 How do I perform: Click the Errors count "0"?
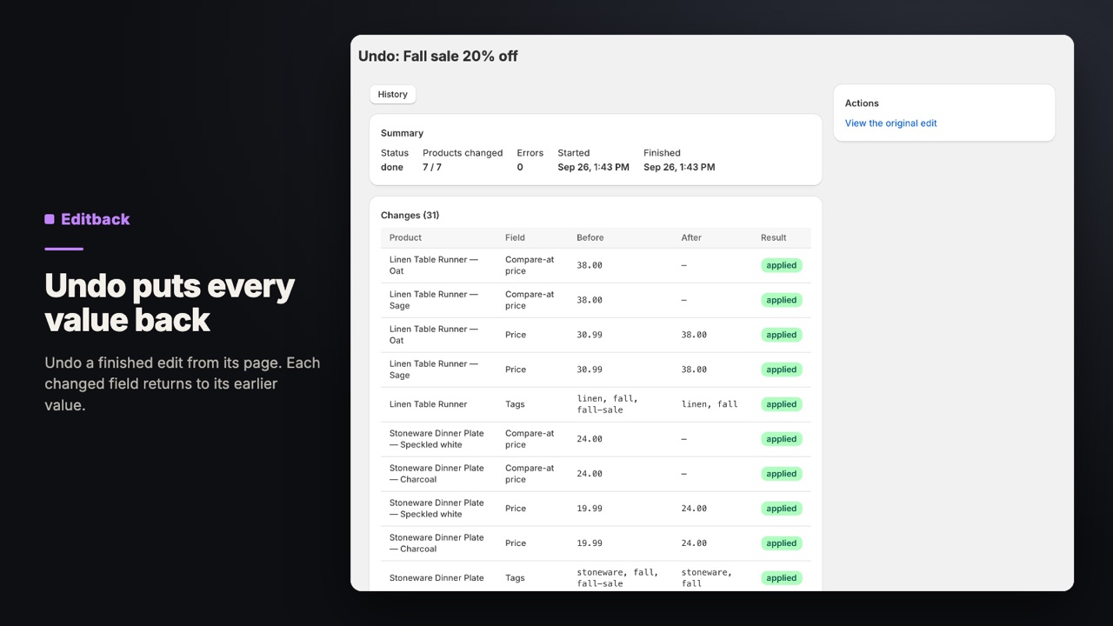[x=520, y=167]
